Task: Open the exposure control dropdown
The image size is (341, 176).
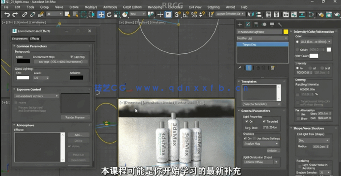Action: click(36, 96)
